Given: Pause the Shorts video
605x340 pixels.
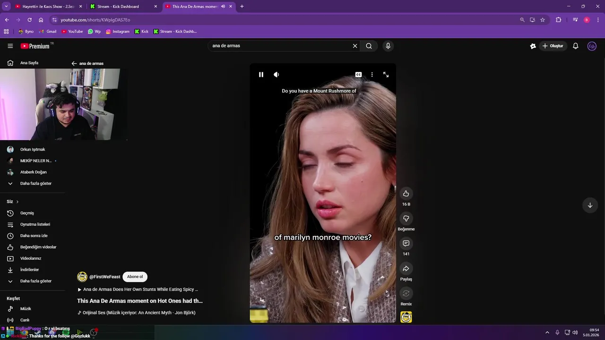Looking at the screenshot, I should pyautogui.click(x=261, y=75).
